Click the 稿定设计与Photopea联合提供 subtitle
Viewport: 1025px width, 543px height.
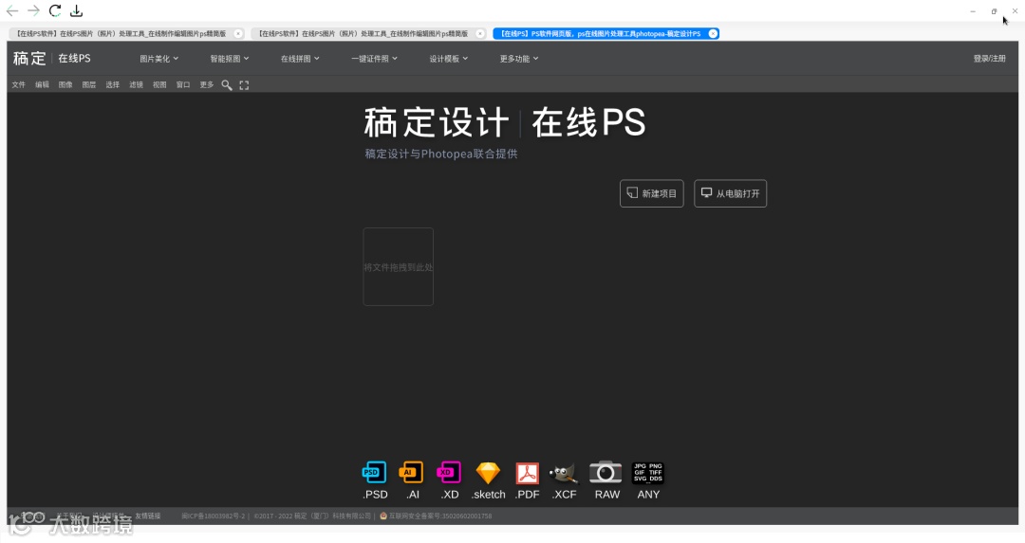[441, 154]
